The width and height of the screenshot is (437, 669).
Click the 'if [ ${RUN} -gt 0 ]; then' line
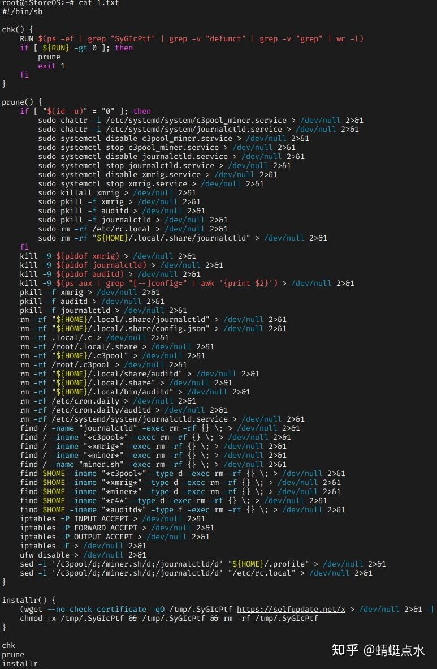click(76, 48)
